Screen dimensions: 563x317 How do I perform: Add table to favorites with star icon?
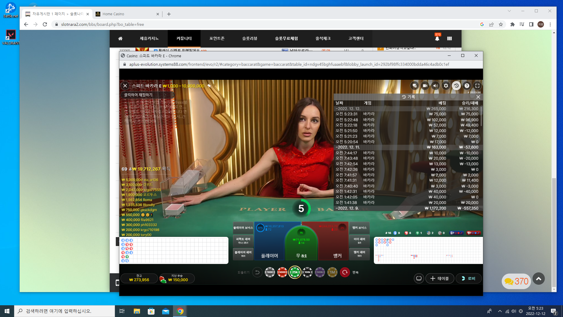click(x=209, y=86)
